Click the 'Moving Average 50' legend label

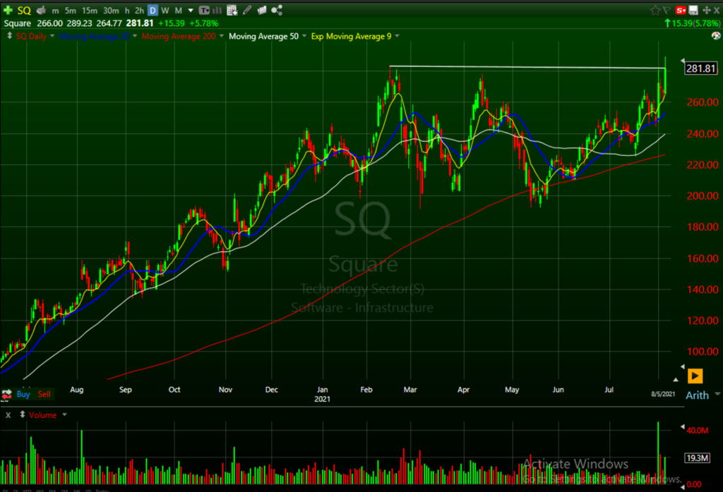click(264, 37)
